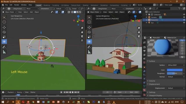Switch perspective/orthographic grid icon in left viewport
The width and height of the screenshot is (186, 104).
pos(82,40)
